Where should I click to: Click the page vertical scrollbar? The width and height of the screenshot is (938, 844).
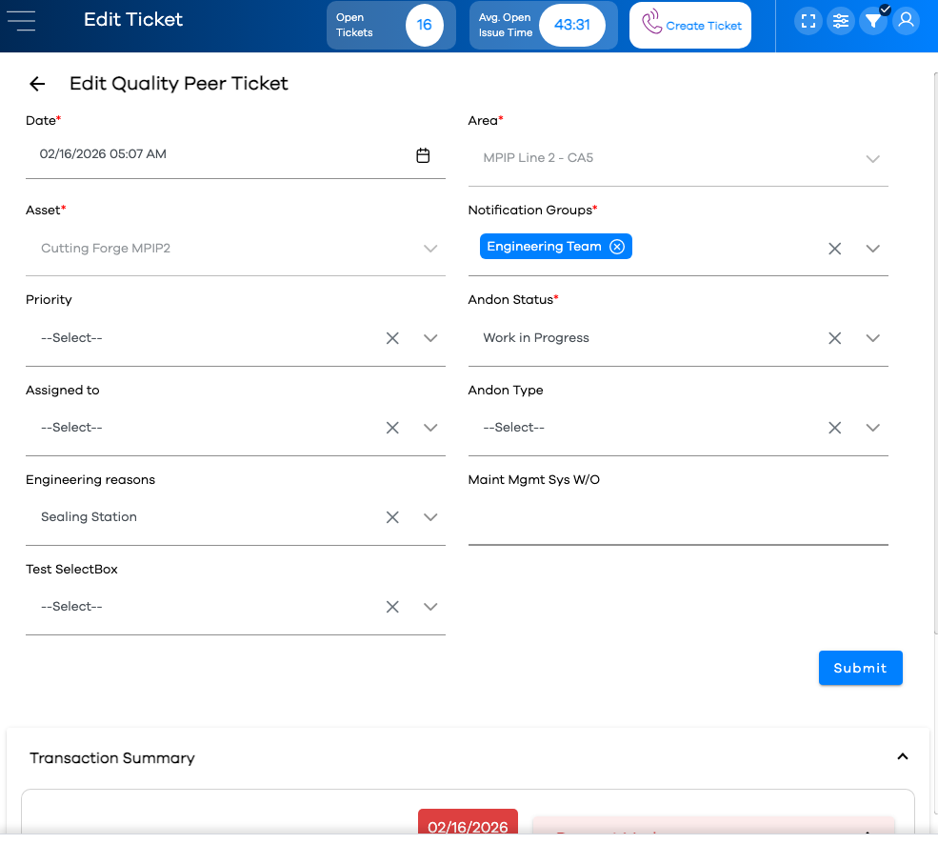935,353
